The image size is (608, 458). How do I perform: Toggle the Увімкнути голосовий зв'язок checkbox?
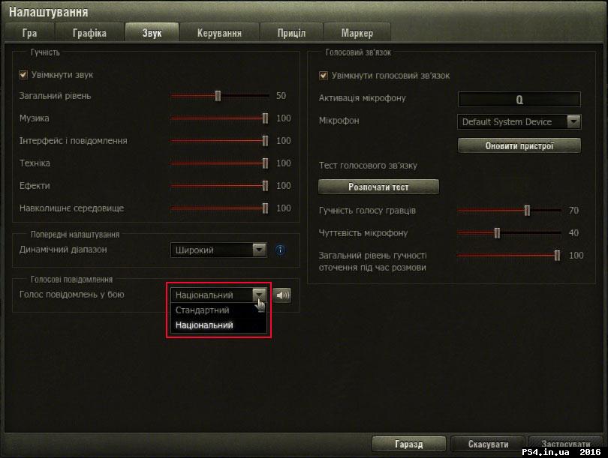323,75
